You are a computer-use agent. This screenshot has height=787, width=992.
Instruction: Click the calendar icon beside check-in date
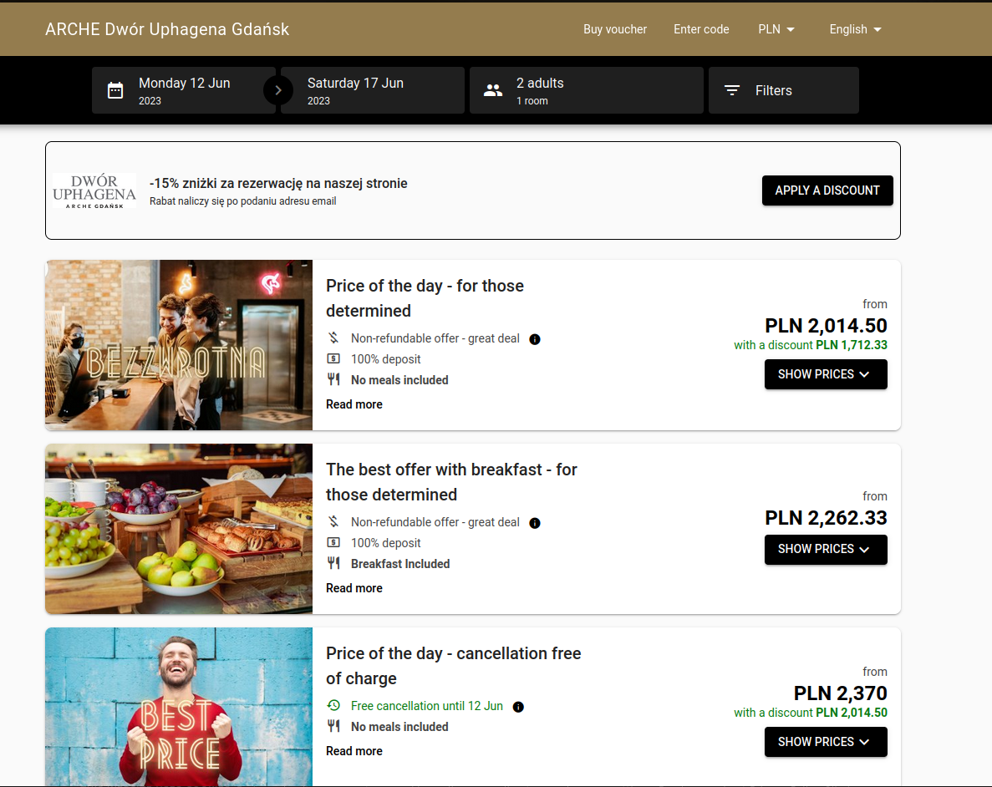[115, 90]
